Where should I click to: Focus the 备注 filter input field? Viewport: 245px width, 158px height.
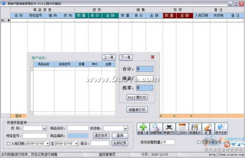pyautogui.click(x=100, y=143)
